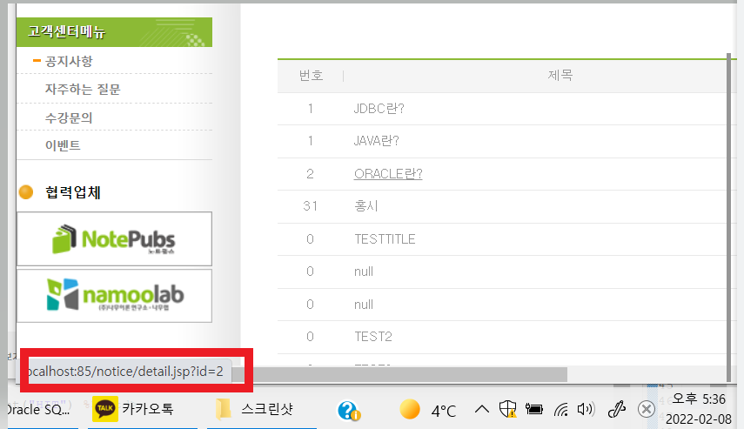The image size is (744, 429).
Task: Open the Wi-Fi network tray icon
Action: tap(561, 409)
